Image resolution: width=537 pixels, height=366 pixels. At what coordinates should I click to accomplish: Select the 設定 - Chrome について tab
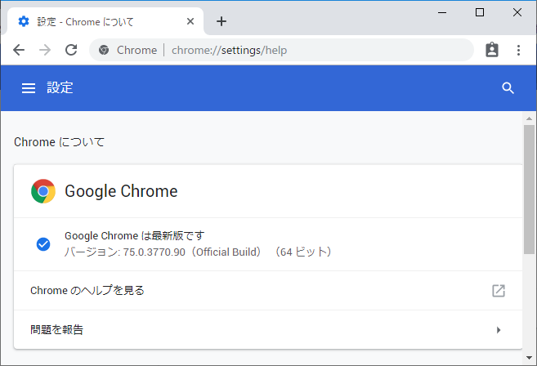point(105,21)
